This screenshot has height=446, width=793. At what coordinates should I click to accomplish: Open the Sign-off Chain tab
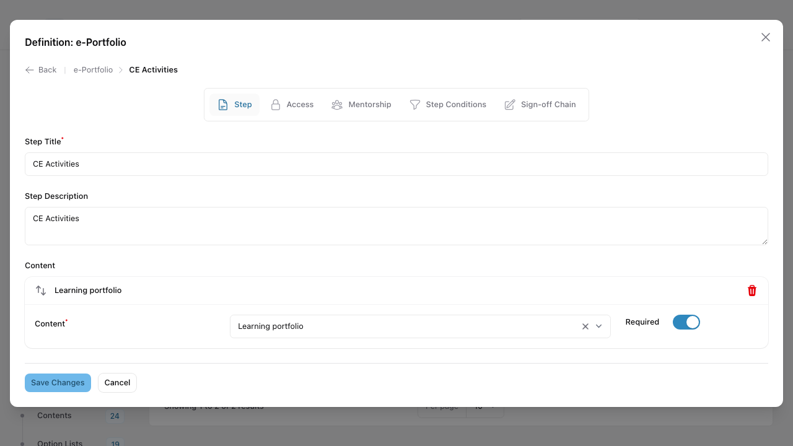(540, 105)
